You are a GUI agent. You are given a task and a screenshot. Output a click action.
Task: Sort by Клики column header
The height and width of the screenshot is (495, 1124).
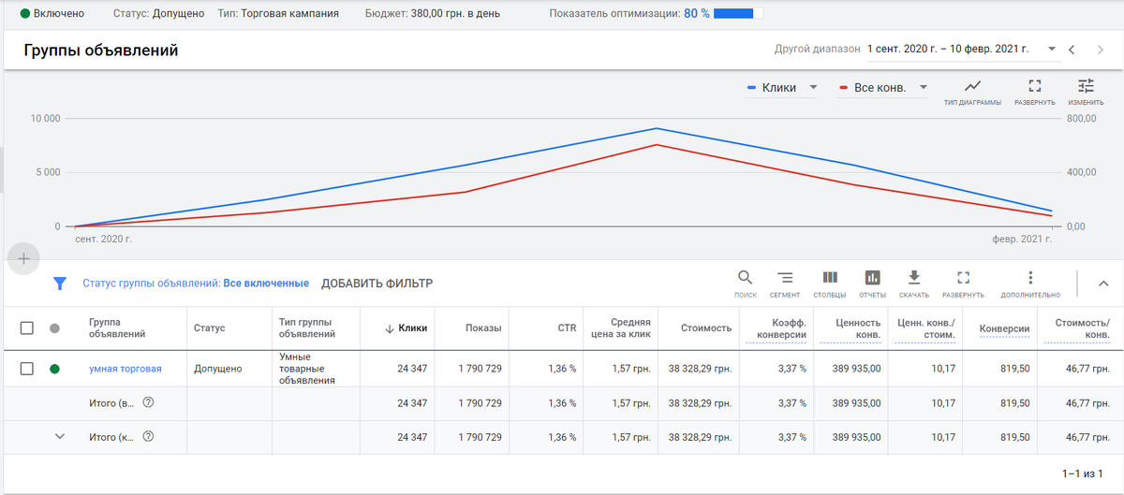click(x=406, y=328)
